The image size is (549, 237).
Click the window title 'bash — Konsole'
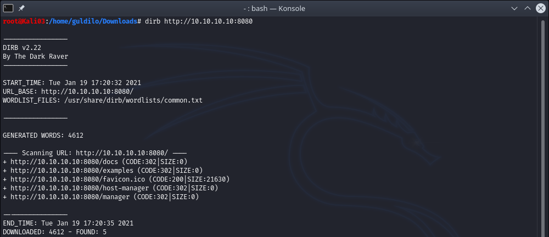(274, 8)
